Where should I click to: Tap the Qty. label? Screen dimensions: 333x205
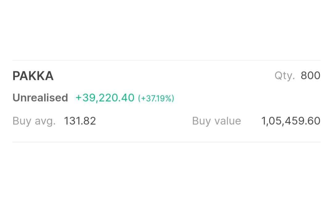284,76
